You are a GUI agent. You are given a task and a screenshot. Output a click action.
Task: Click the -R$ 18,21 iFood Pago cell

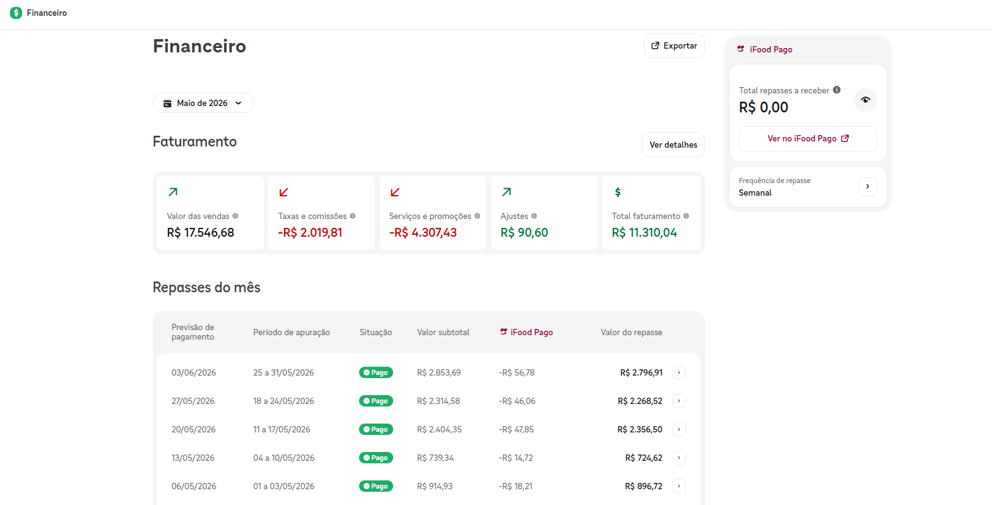pos(516,486)
